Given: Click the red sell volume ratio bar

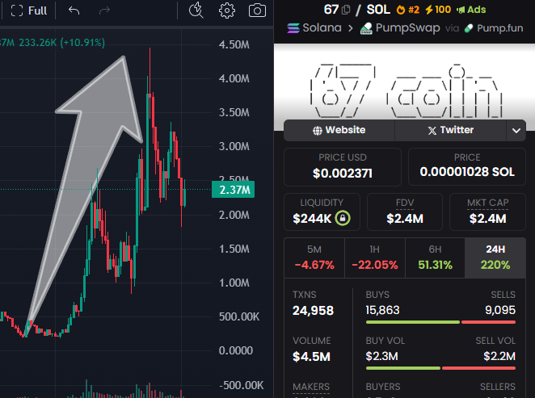Looking at the screenshot, I should click(478, 368).
